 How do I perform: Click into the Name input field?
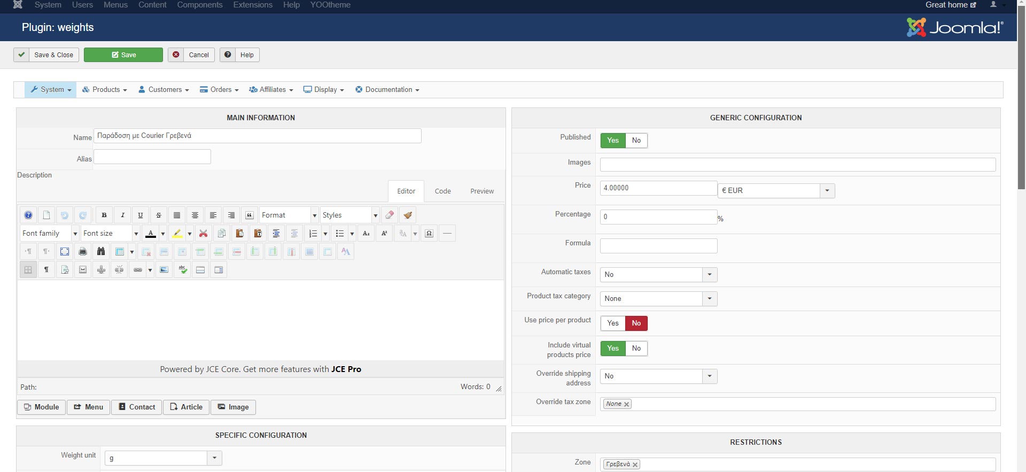[258, 136]
